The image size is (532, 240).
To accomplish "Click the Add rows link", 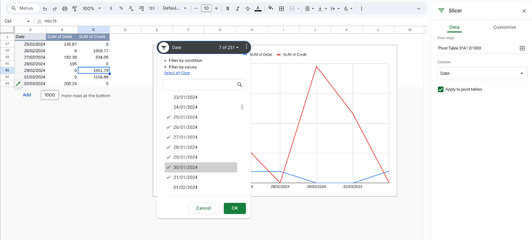I will coord(27,95).
